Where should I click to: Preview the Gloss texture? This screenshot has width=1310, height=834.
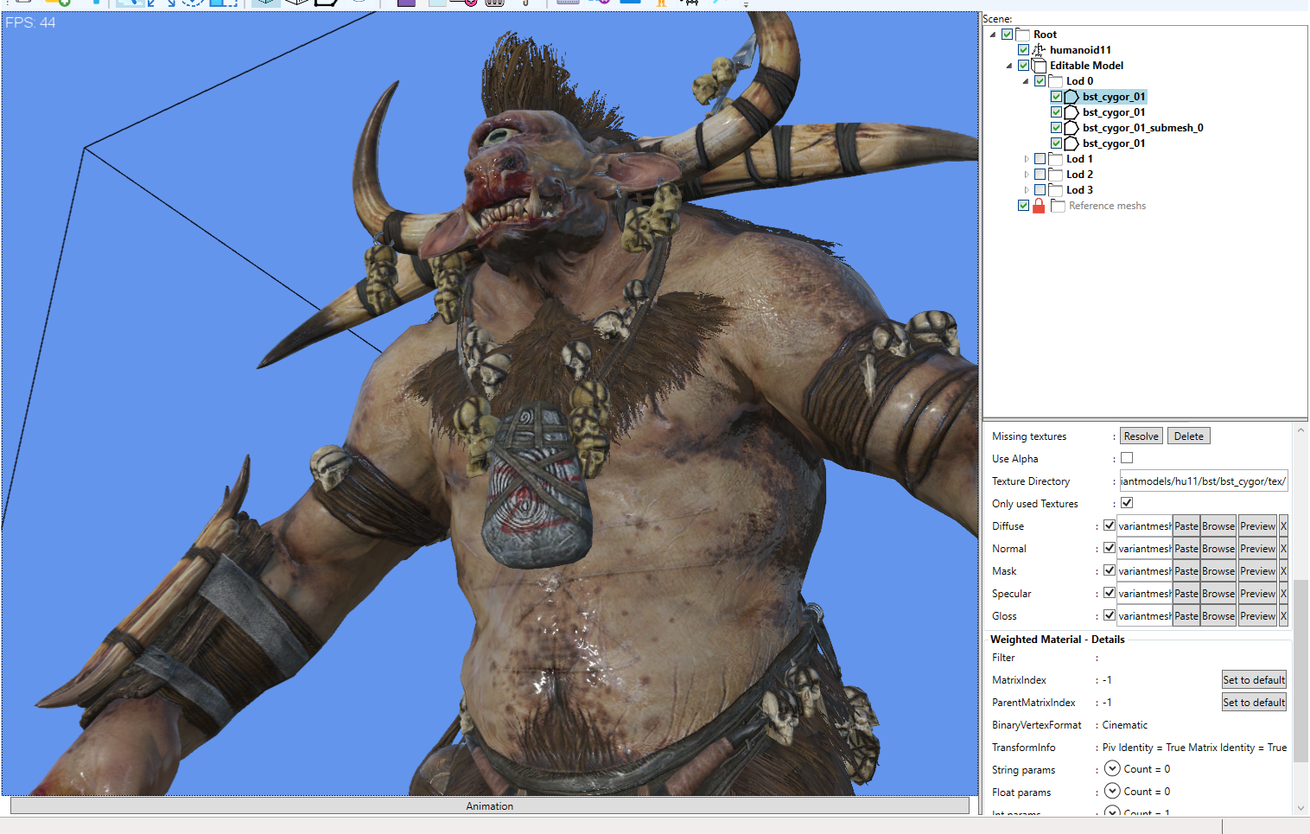tap(1257, 616)
